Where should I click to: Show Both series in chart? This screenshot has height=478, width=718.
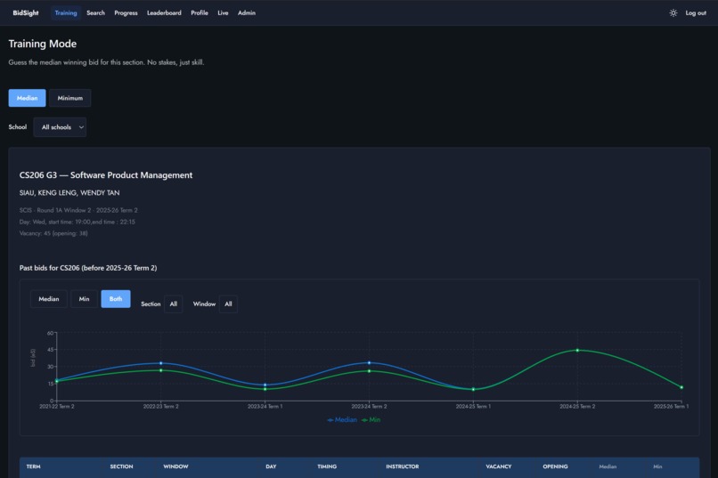116,299
